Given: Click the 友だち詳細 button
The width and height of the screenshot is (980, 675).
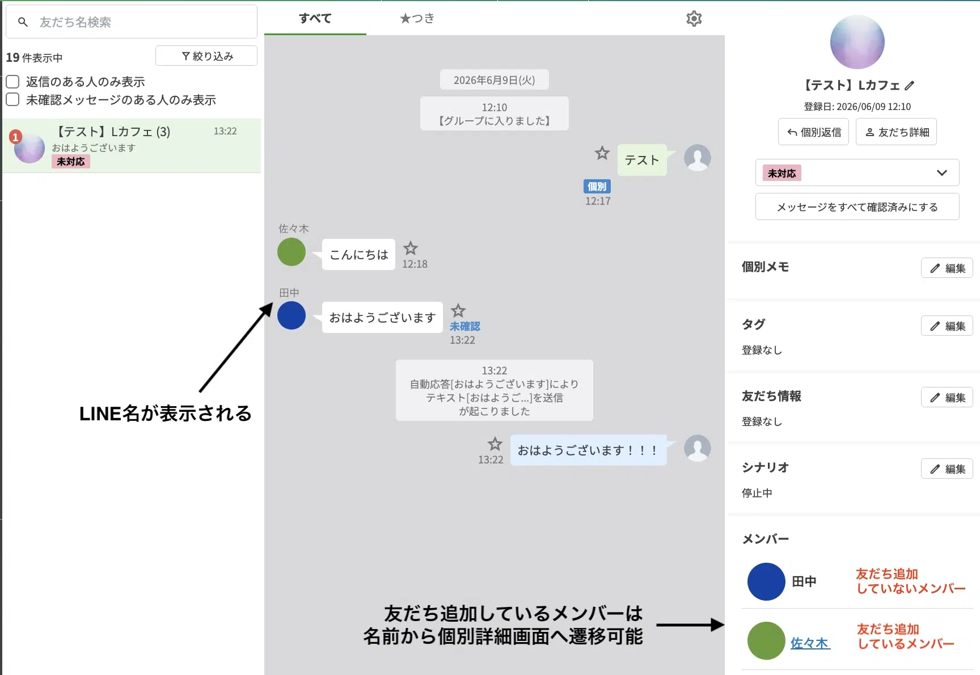Looking at the screenshot, I should point(896,132).
